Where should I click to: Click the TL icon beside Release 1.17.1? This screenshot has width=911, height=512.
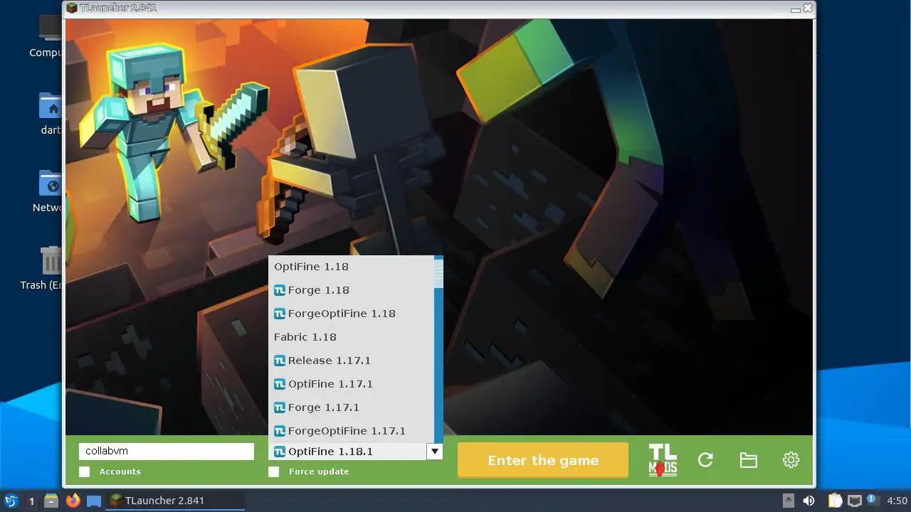point(280,361)
